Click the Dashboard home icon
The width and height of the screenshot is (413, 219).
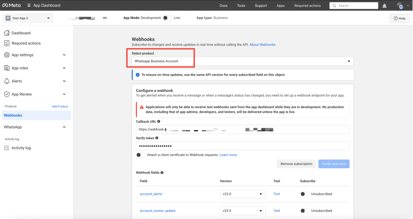6,33
